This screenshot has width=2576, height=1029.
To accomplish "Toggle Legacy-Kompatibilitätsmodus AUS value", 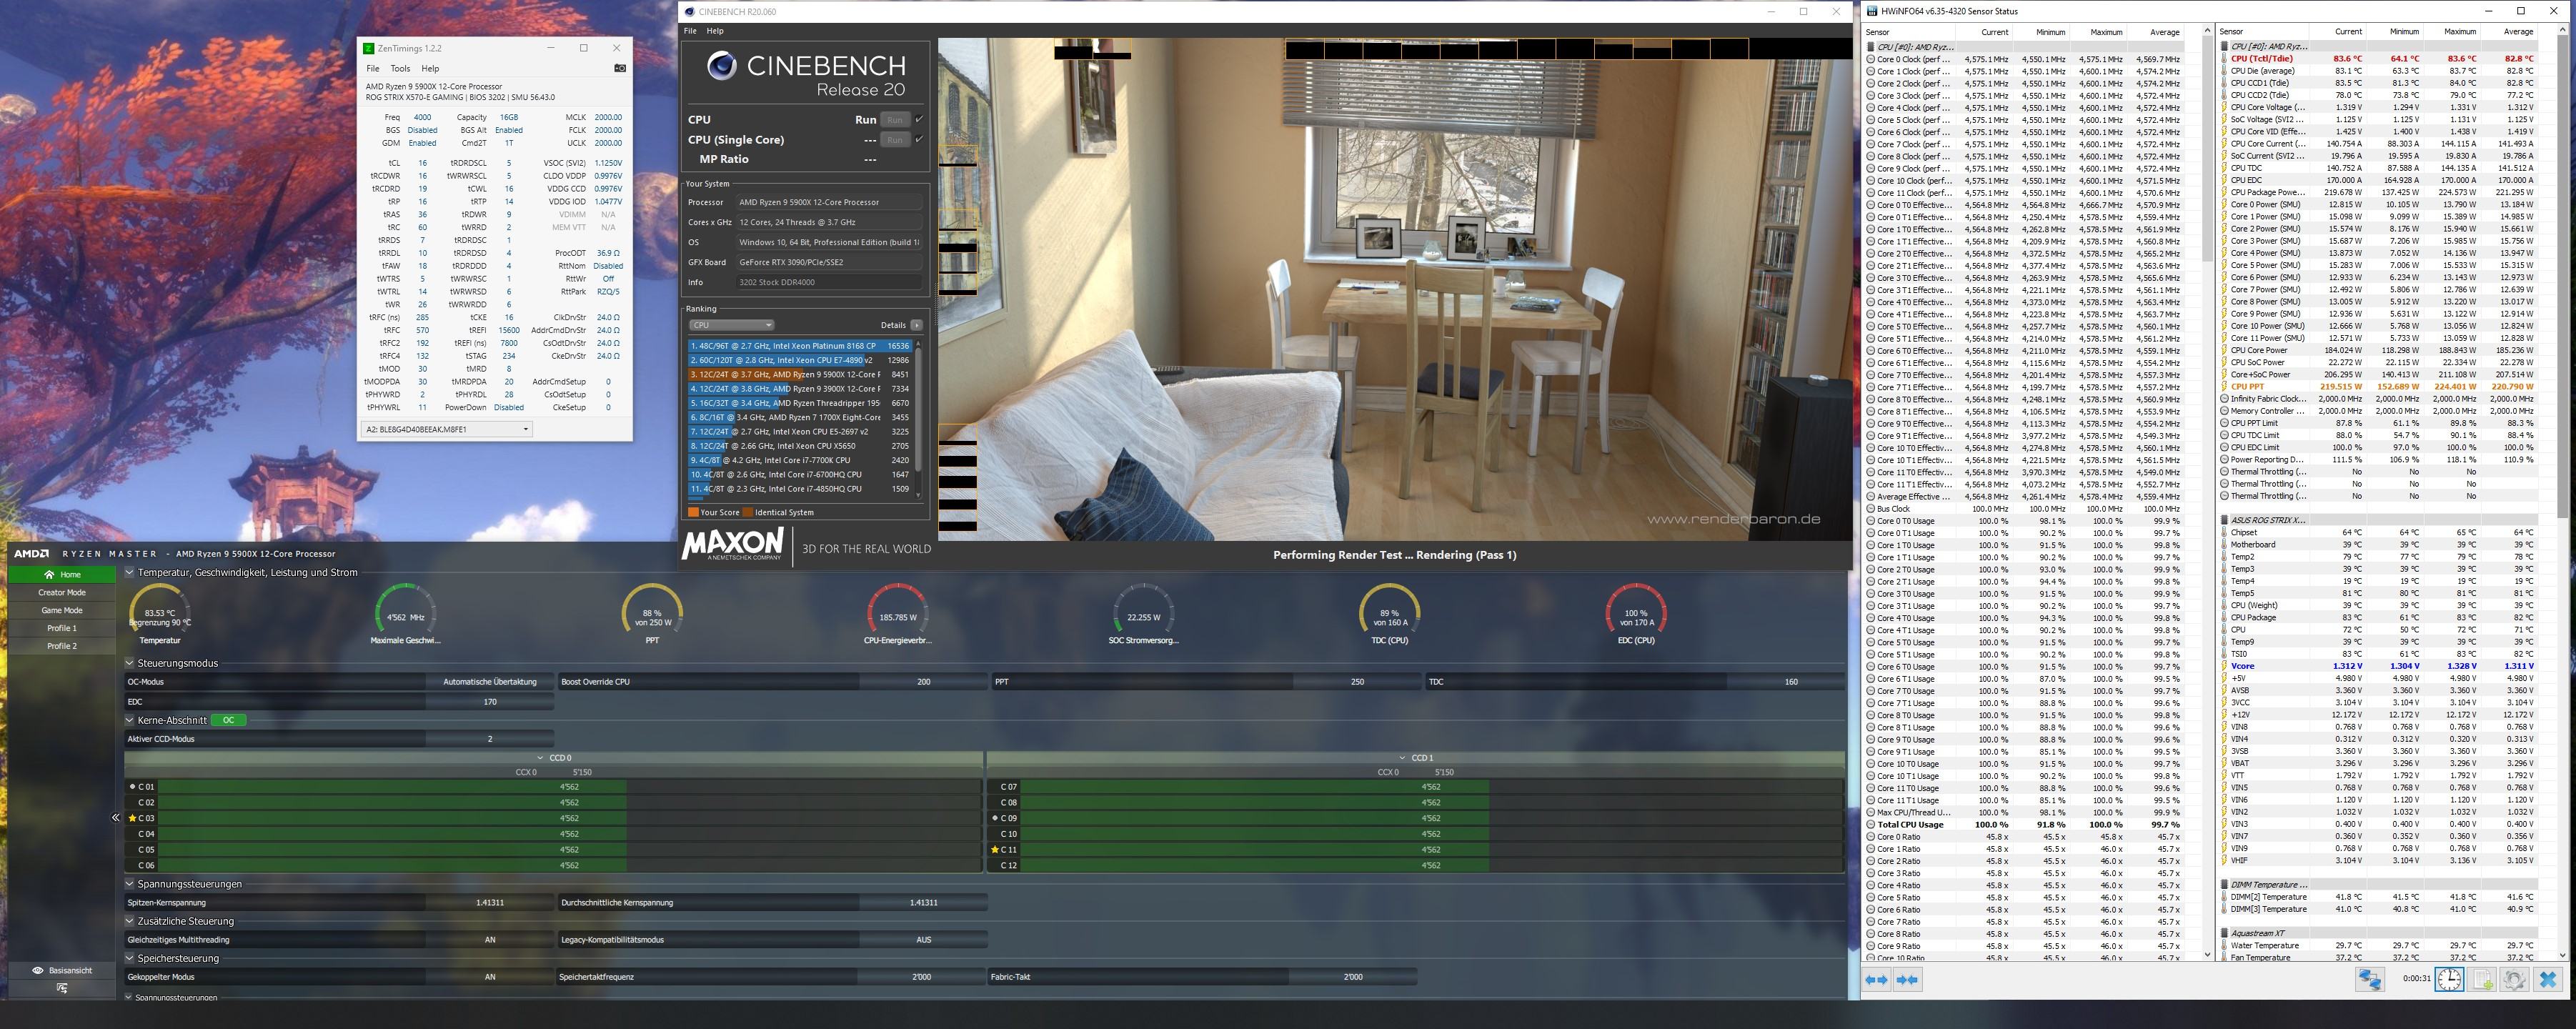I will tap(923, 940).
